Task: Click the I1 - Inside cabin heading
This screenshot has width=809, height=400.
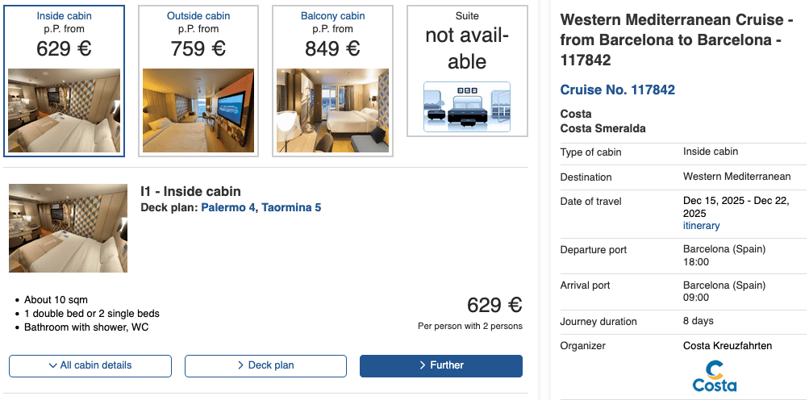Action: [190, 191]
